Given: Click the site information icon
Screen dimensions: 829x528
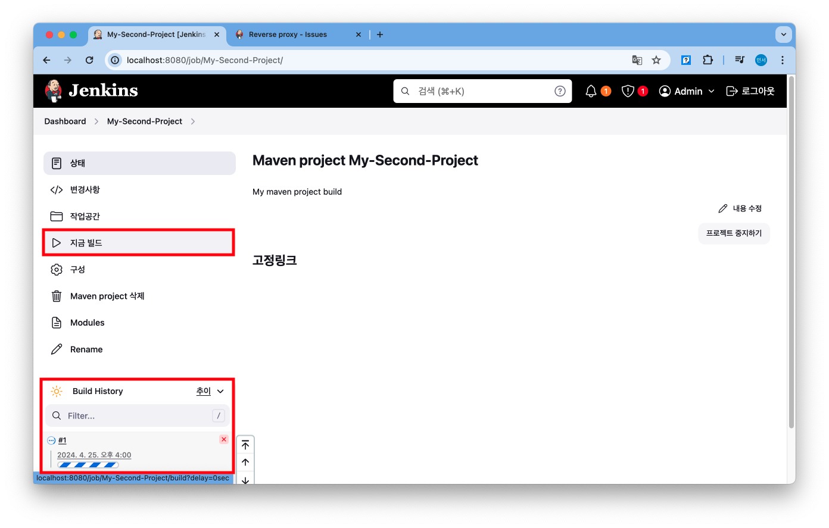Looking at the screenshot, I should click(x=115, y=60).
